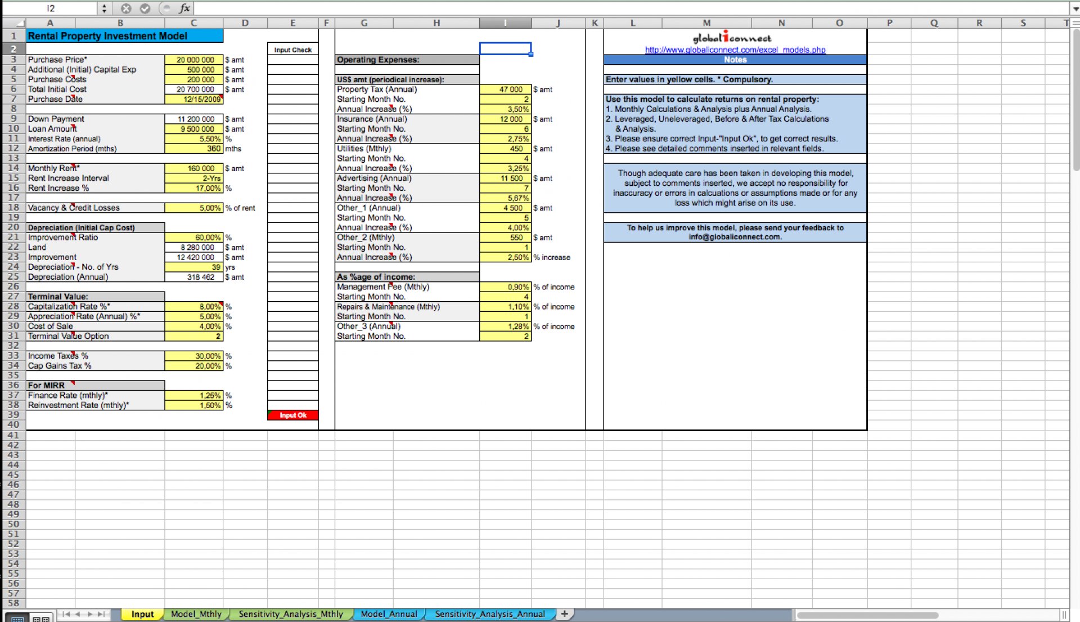
Task: Jump to the first sheet tab arrow
Action: (x=66, y=614)
